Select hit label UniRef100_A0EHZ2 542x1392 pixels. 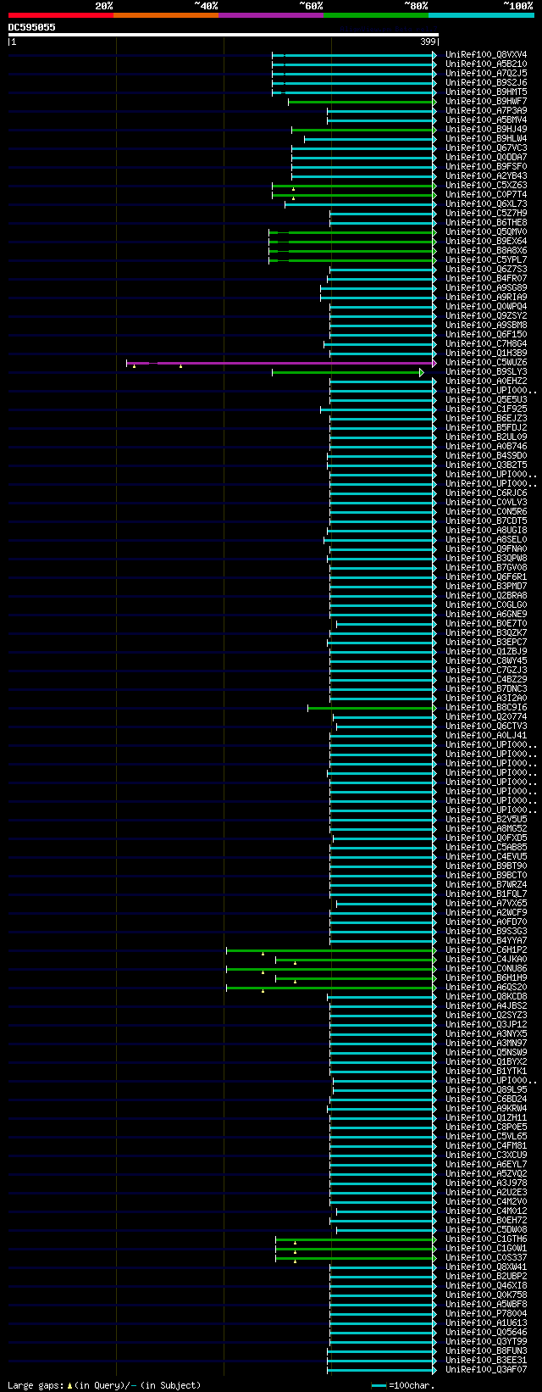(x=486, y=381)
